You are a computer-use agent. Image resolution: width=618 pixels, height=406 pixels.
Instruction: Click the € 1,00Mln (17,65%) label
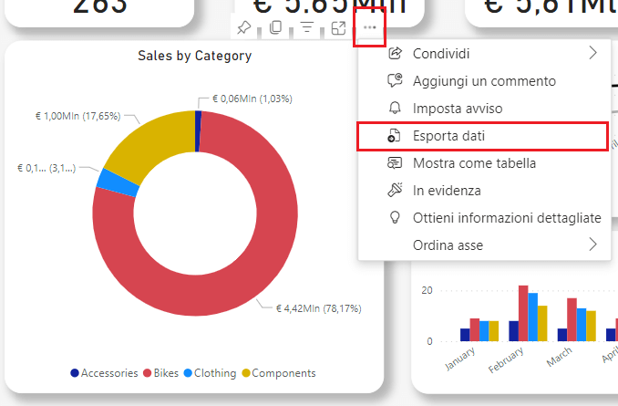click(77, 116)
